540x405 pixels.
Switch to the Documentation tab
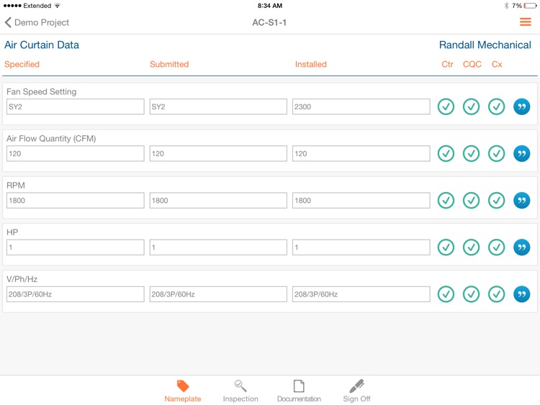point(299,391)
